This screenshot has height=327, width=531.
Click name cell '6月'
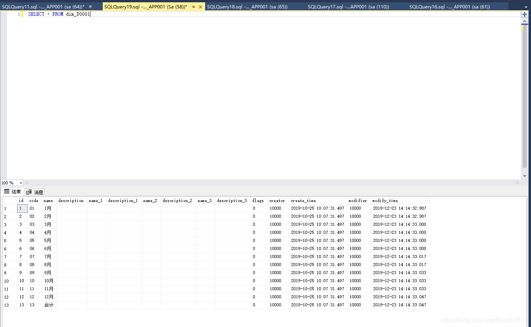click(49, 249)
